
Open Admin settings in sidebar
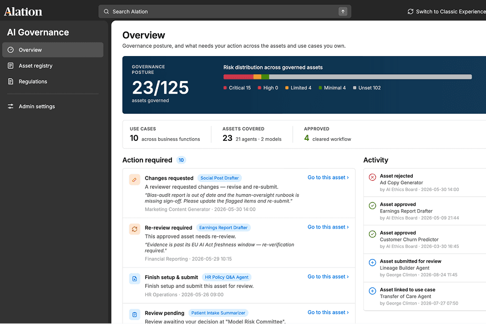pyautogui.click(x=53, y=107)
